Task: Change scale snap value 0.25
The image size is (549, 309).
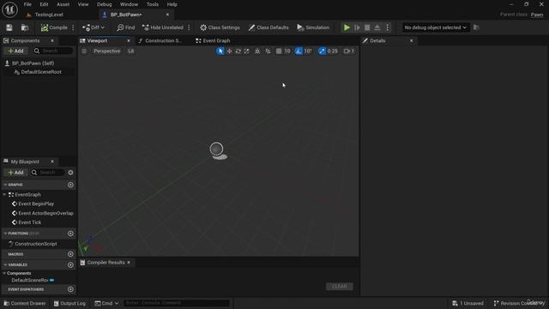Action: [332, 51]
